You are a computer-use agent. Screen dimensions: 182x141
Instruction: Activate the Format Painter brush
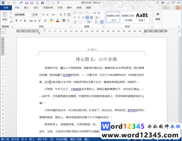tap(11, 22)
